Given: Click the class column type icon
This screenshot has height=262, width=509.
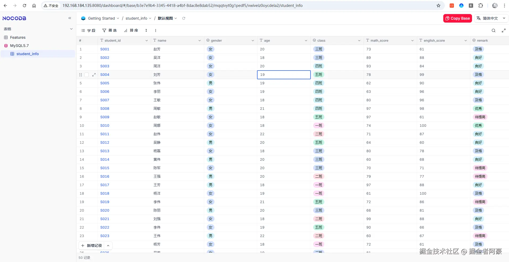Looking at the screenshot, I should [x=314, y=40].
